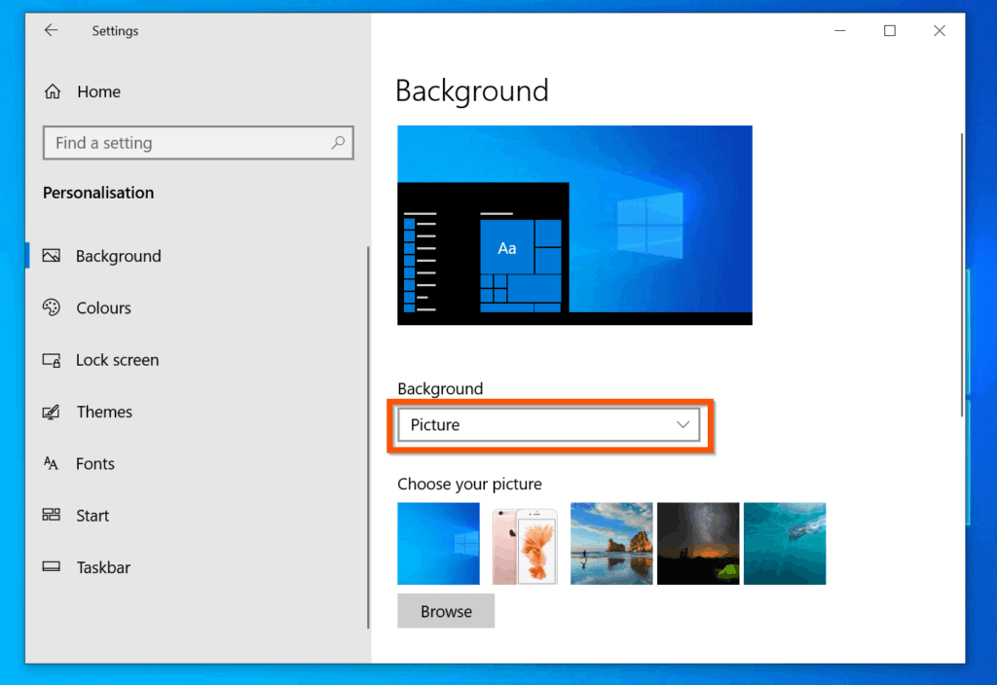Switch to the Themes page
Image resolution: width=997 pixels, height=685 pixels.
(x=104, y=412)
